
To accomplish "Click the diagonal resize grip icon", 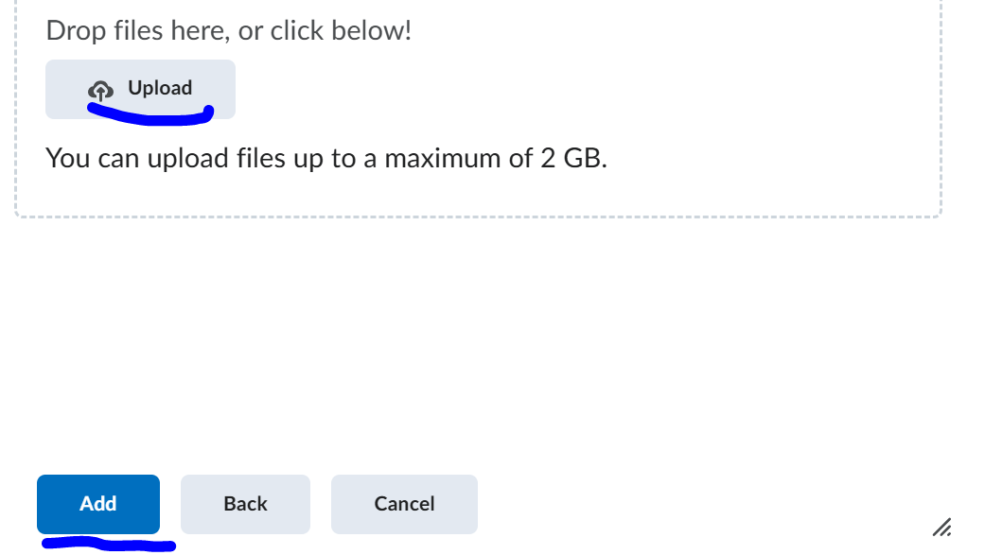I will pos(941,528).
